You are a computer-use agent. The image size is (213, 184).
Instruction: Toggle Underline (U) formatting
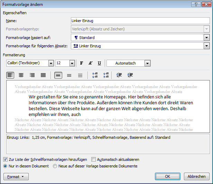[99, 63]
